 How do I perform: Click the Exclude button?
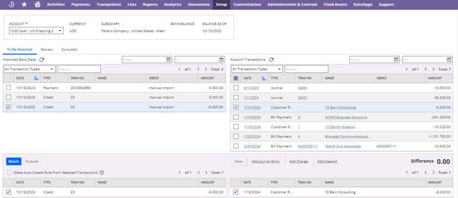click(32, 161)
